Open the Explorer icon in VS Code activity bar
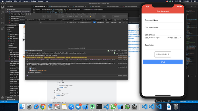 click(2, 7)
